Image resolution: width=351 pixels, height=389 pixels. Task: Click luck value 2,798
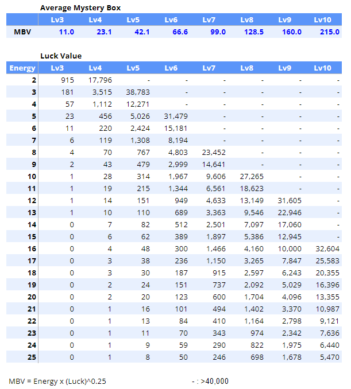(x=292, y=321)
